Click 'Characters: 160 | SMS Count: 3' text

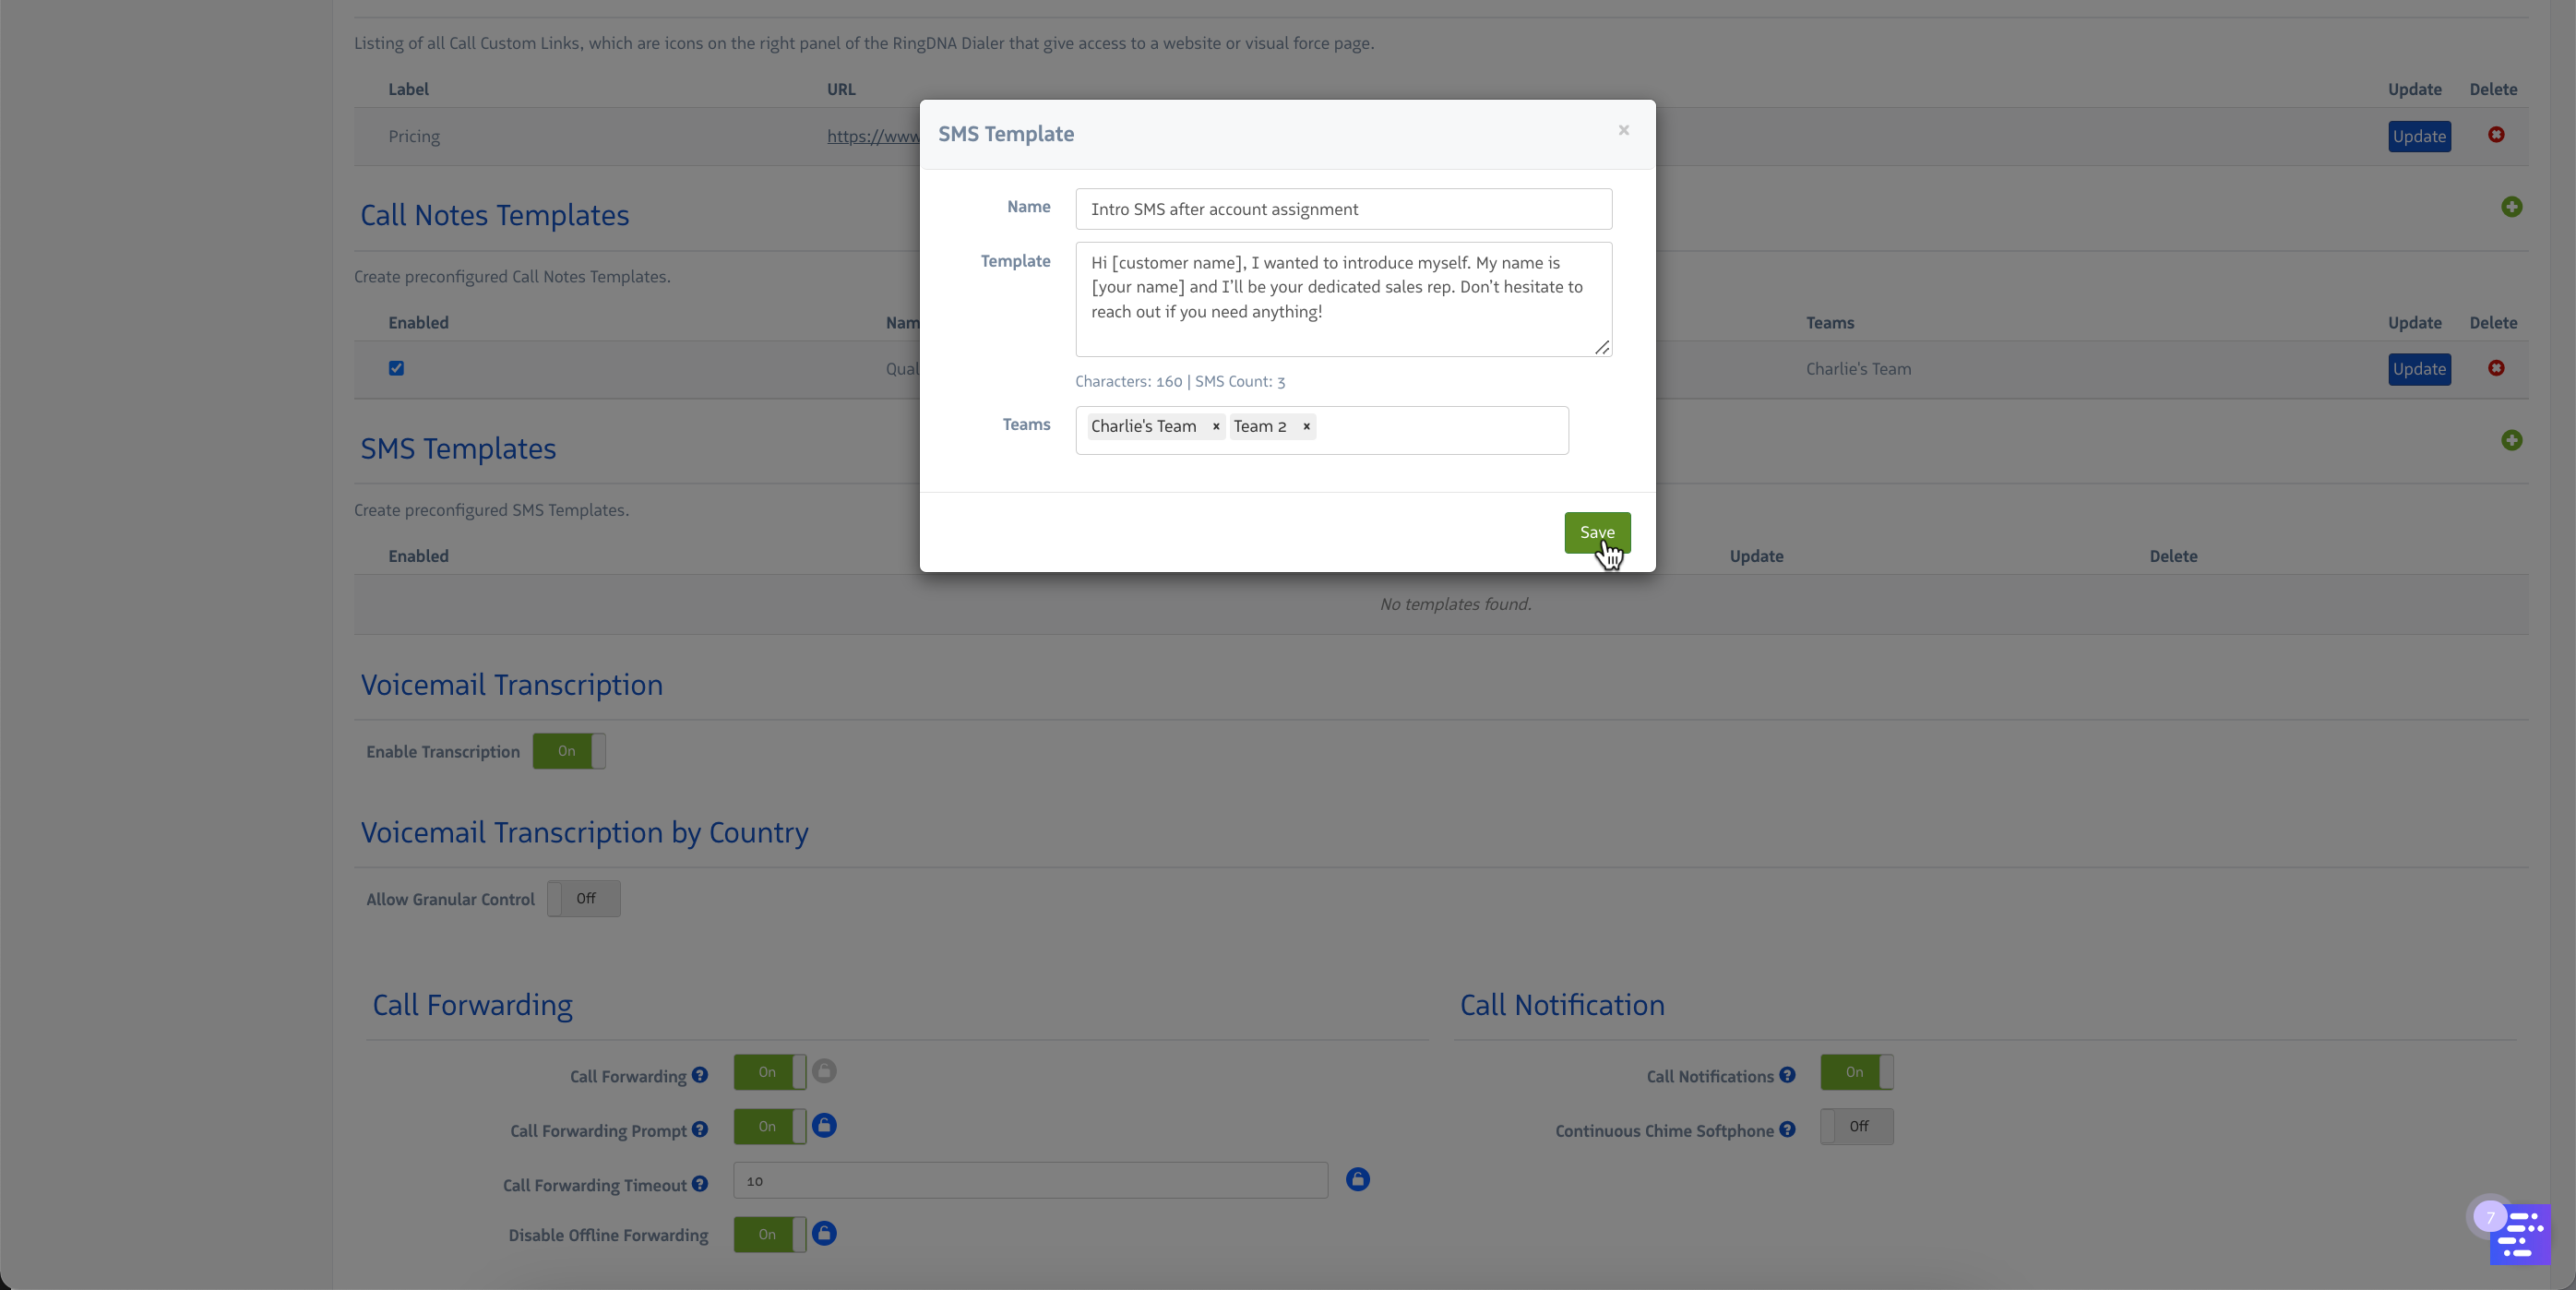tap(1180, 381)
